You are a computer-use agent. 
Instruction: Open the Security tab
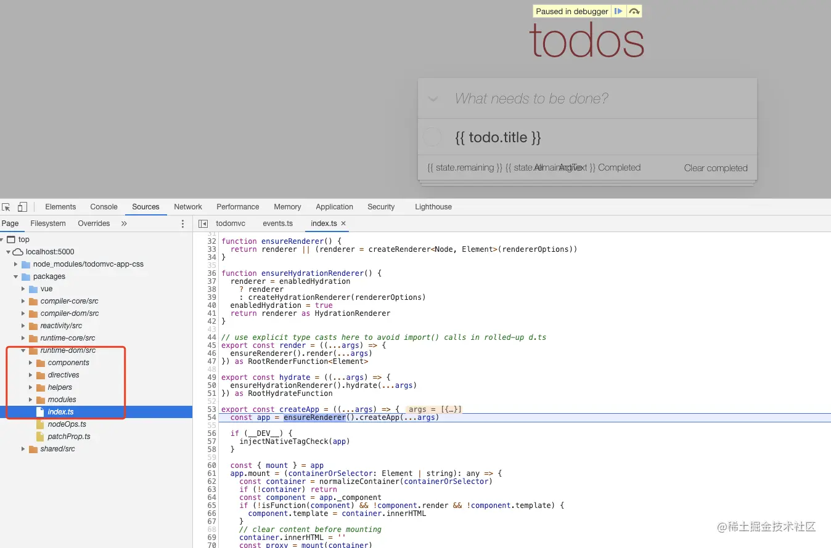click(x=381, y=207)
